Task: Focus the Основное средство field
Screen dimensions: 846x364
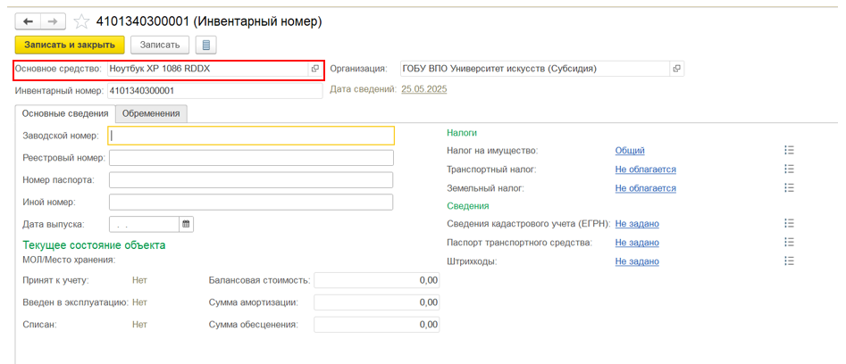Action: (208, 69)
